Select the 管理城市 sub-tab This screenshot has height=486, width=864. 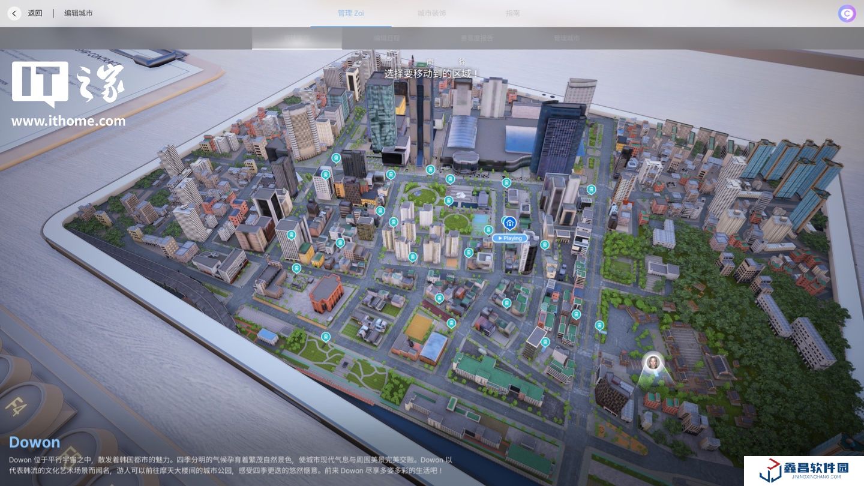(x=566, y=38)
